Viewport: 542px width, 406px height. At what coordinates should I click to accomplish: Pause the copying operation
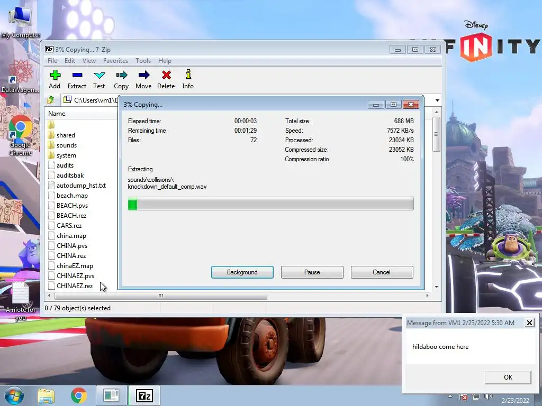click(312, 272)
